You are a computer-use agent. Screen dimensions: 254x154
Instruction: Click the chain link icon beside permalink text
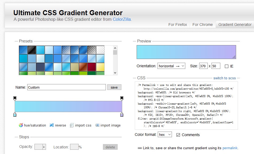point(140,148)
